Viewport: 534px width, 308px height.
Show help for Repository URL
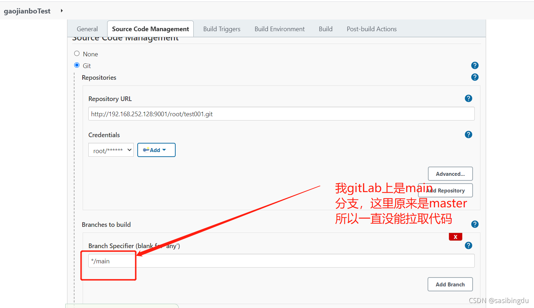pyautogui.click(x=468, y=99)
